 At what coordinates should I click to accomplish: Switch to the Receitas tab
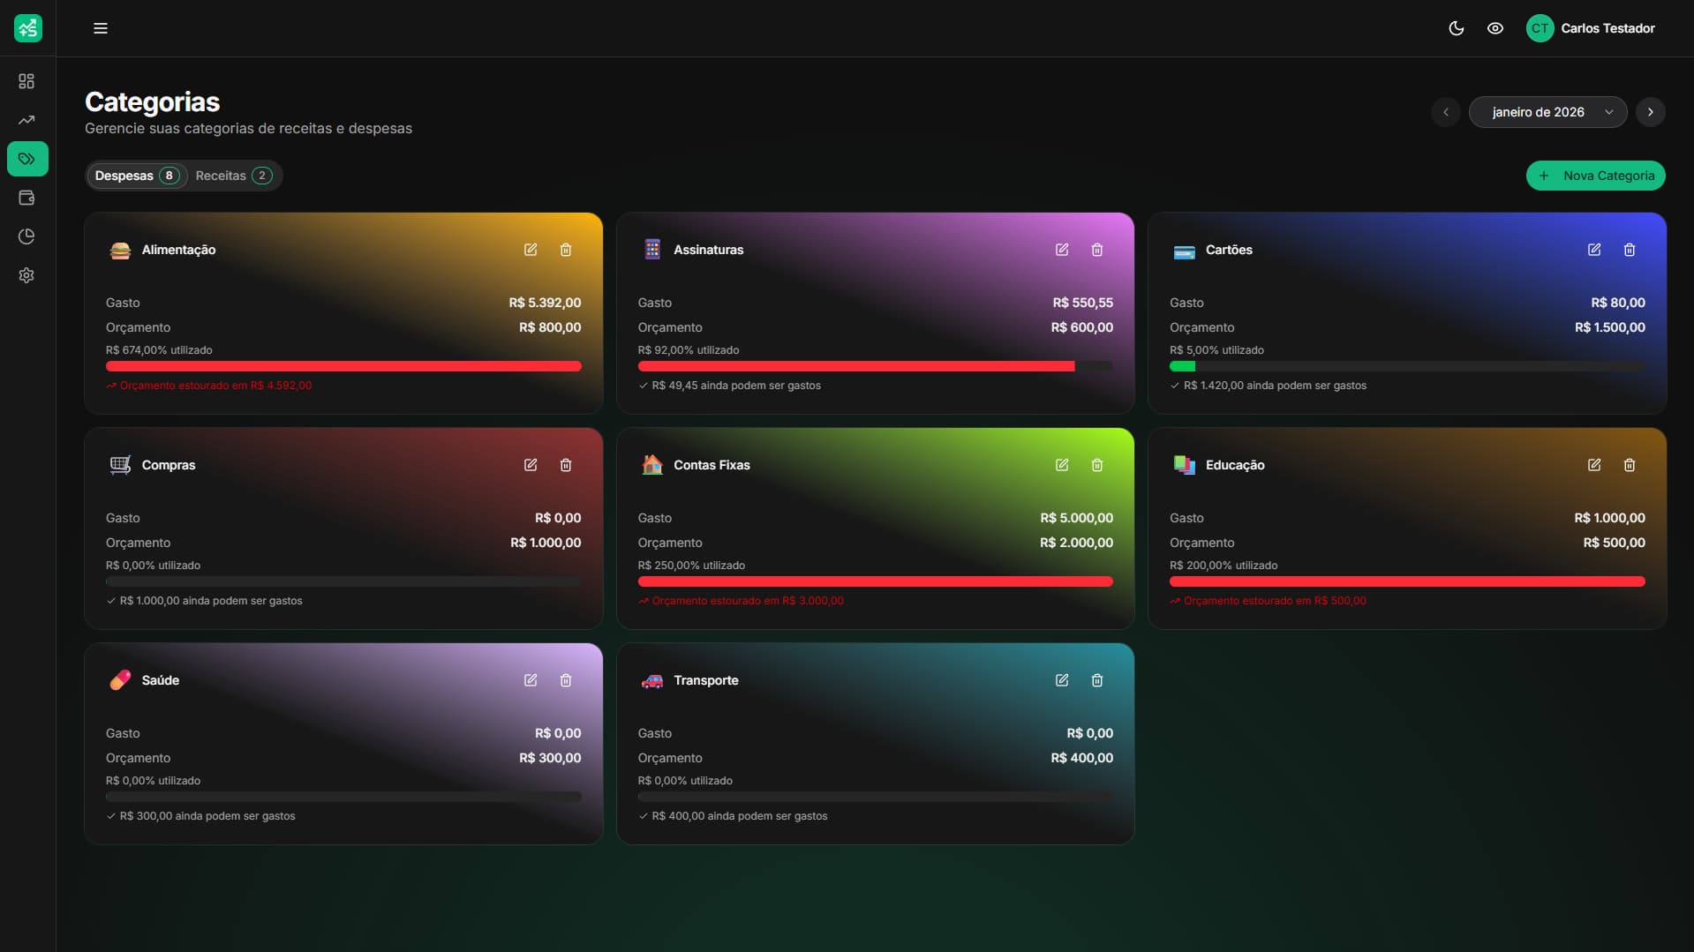[232, 176]
